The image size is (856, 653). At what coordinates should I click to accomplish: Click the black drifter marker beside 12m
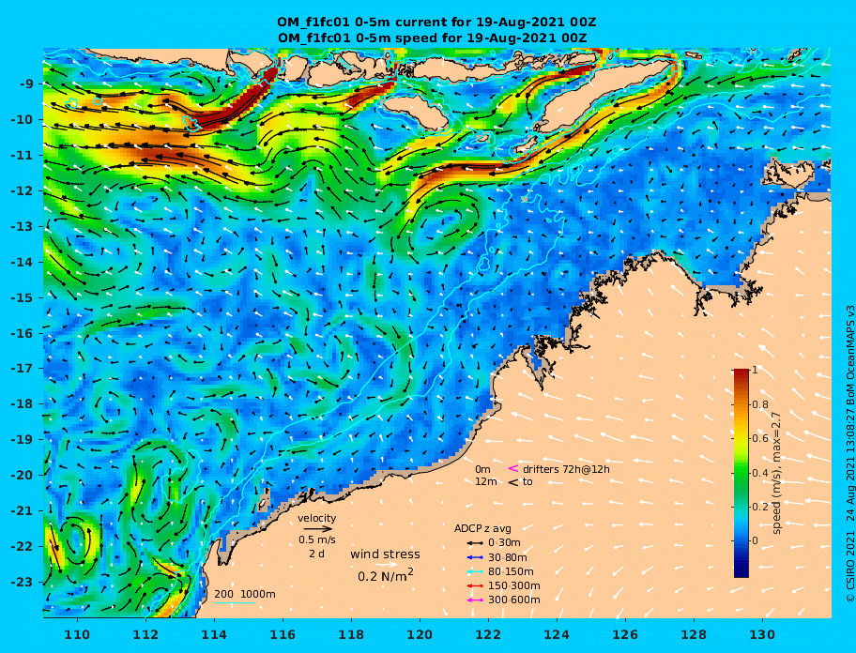[x=513, y=482]
